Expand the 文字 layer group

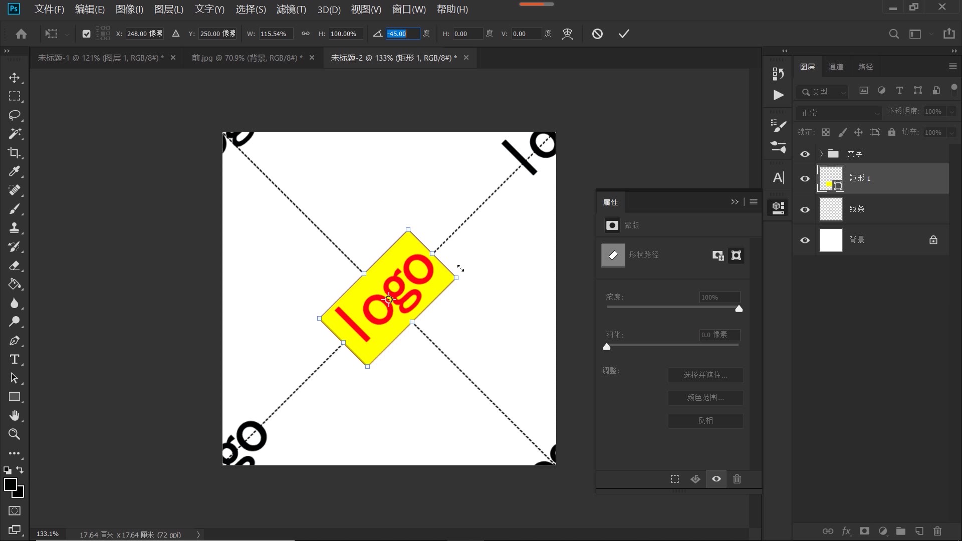821,154
